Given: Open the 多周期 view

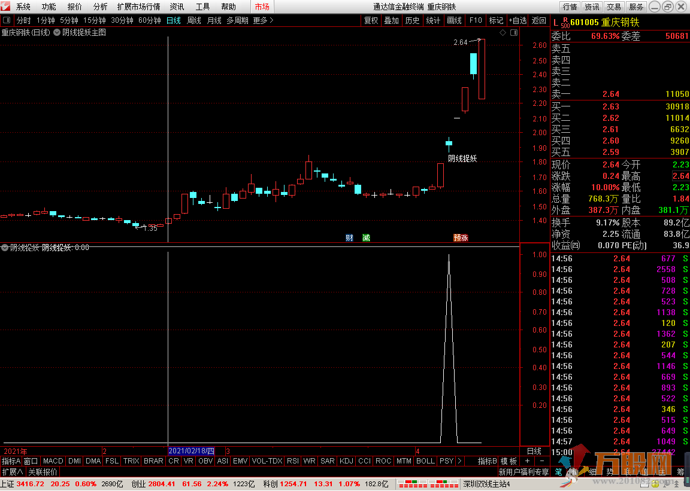Looking at the screenshot, I should [x=238, y=20].
